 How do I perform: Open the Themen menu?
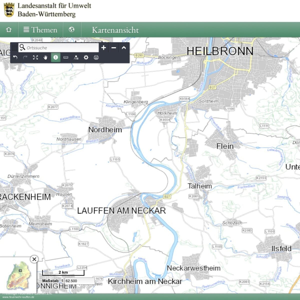point(40,30)
